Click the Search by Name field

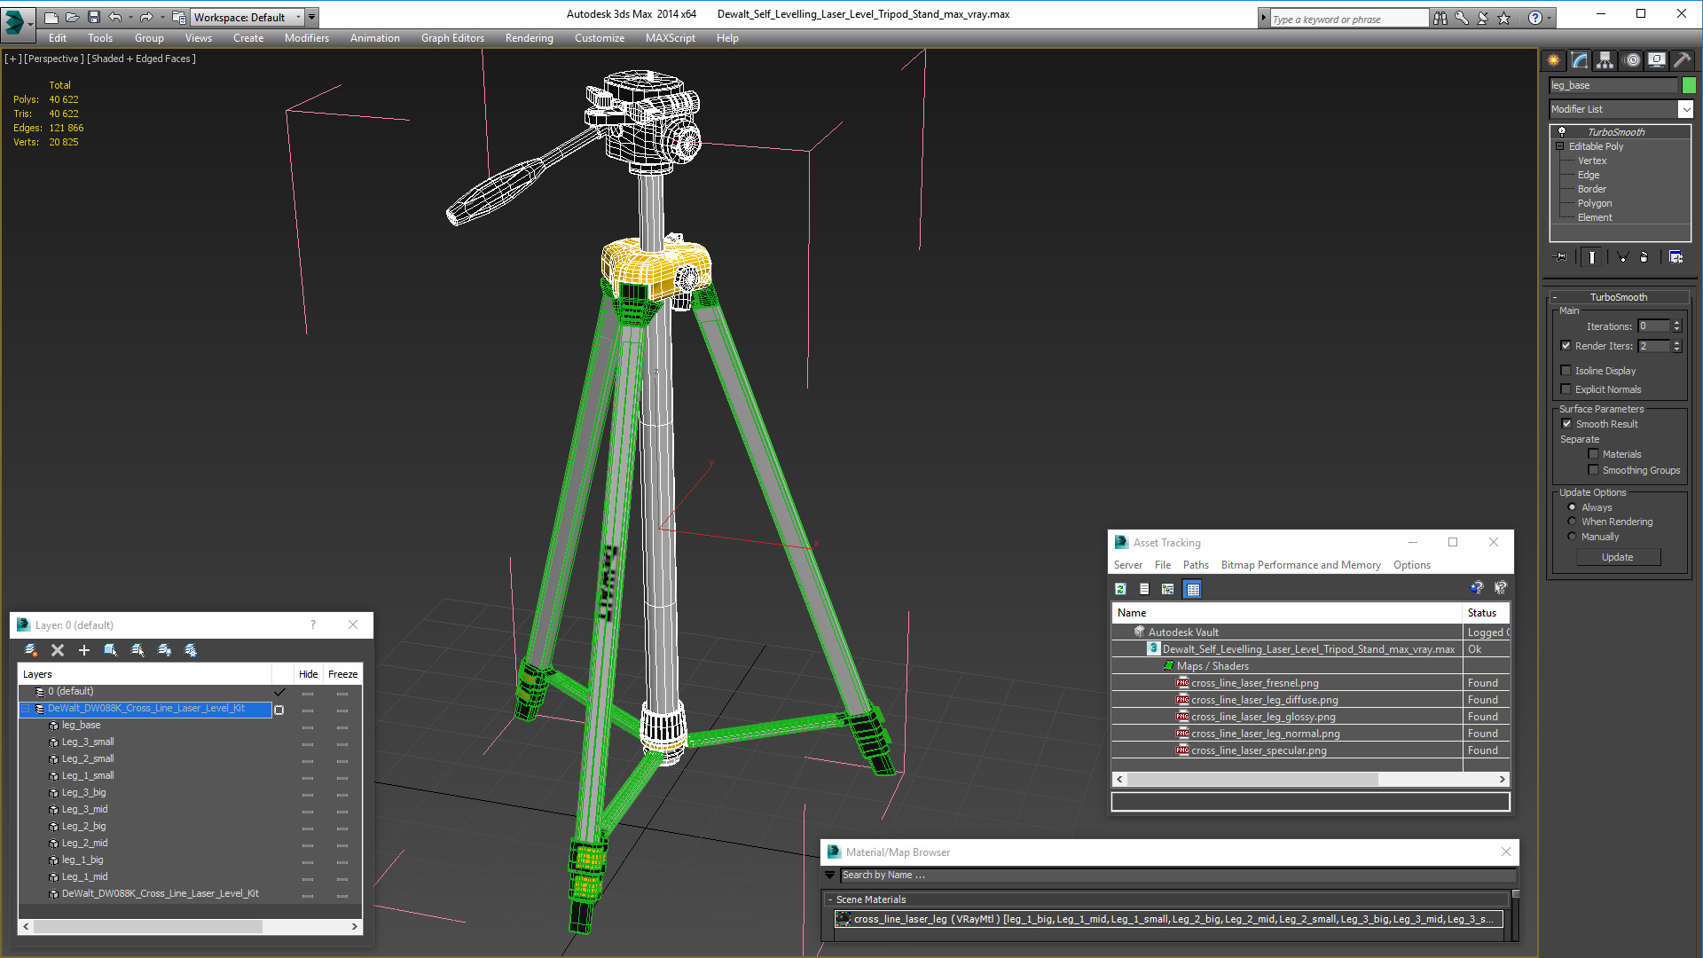pyautogui.click(x=1178, y=875)
